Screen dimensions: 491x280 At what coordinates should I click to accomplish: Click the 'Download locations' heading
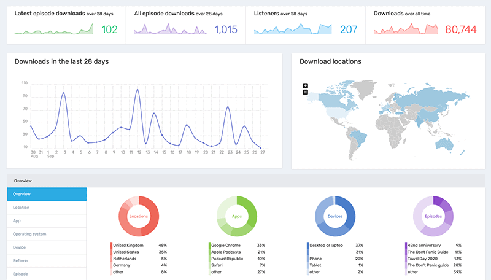[x=330, y=61]
